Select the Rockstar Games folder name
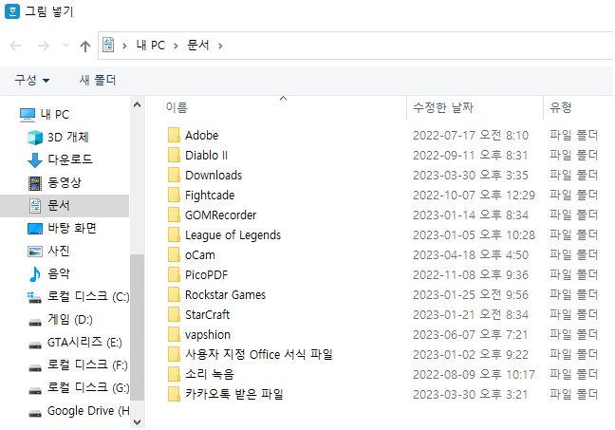 225,295
